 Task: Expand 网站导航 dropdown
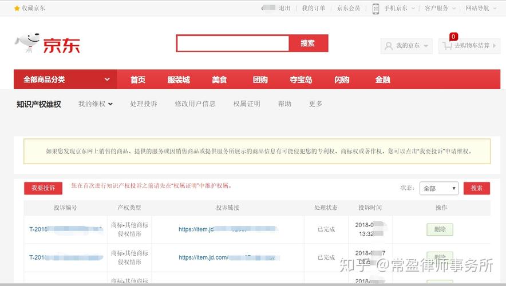tap(481, 9)
